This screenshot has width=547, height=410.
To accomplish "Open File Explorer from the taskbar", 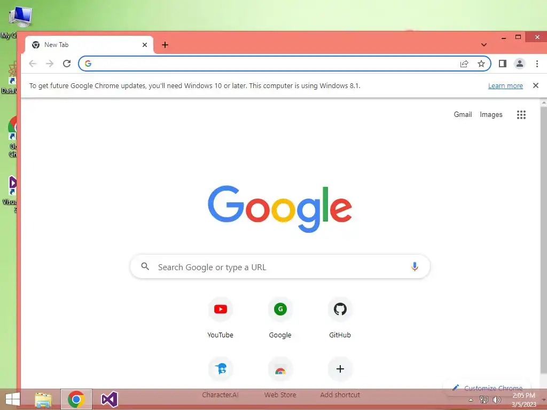I will (43, 399).
